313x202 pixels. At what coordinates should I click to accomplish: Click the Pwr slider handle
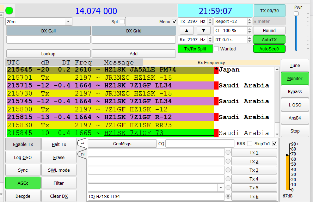point(296,14)
